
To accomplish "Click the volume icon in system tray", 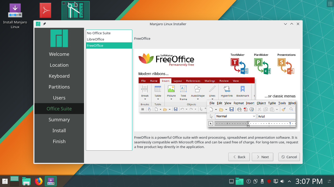I will (282, 181).
